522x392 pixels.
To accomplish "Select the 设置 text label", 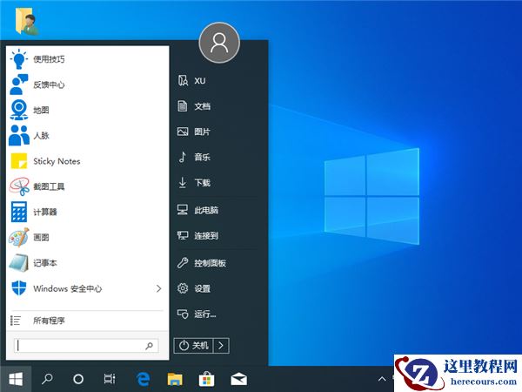I will tap(203, 288).
